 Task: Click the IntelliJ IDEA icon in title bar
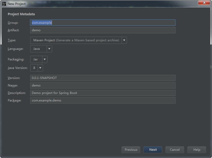4,4
